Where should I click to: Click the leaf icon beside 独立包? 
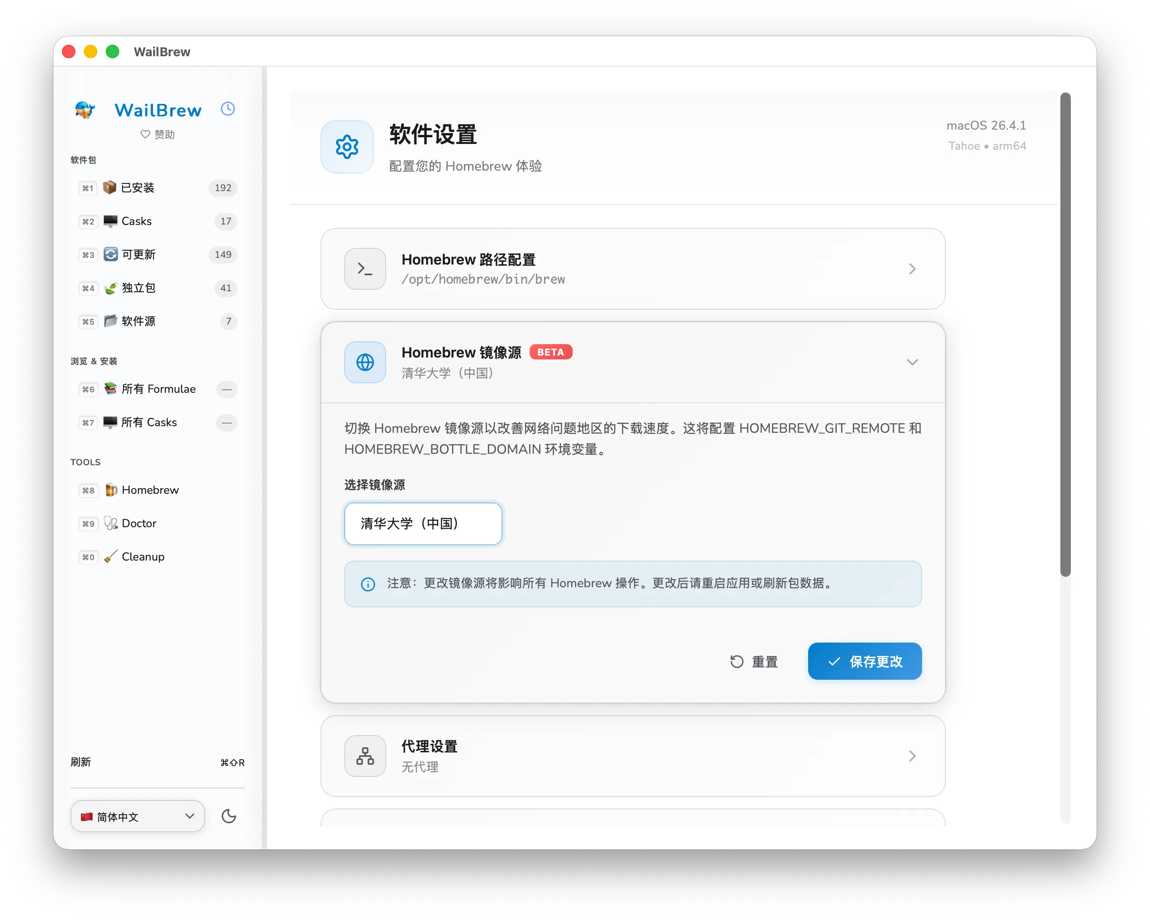110,288
